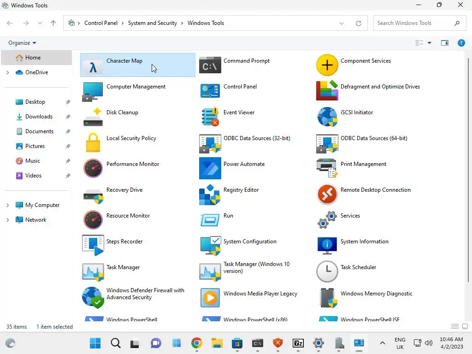The width and height of the screenshot is (472, 354).
Task: Open the view options dropdown arrow
Action: (x=429, y=43)
